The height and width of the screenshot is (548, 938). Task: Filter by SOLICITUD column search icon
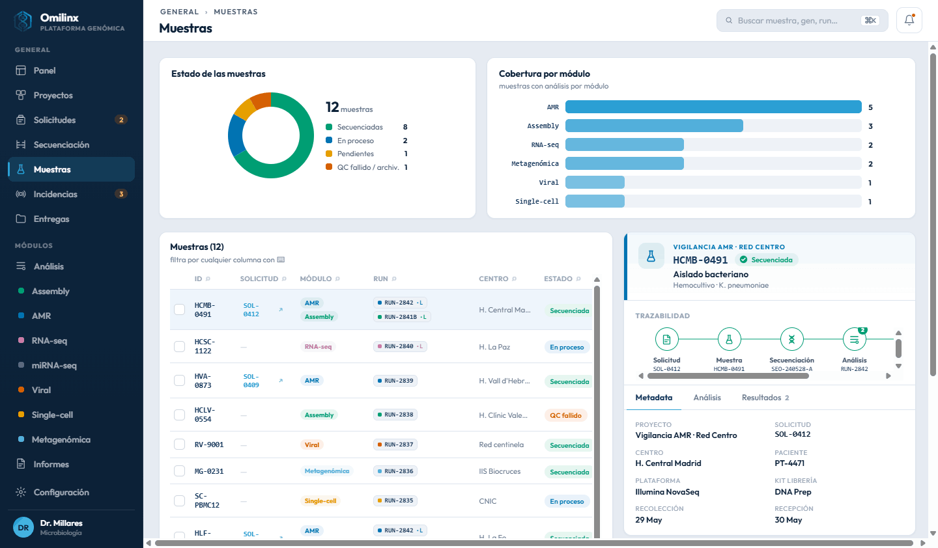click(284, 279)
